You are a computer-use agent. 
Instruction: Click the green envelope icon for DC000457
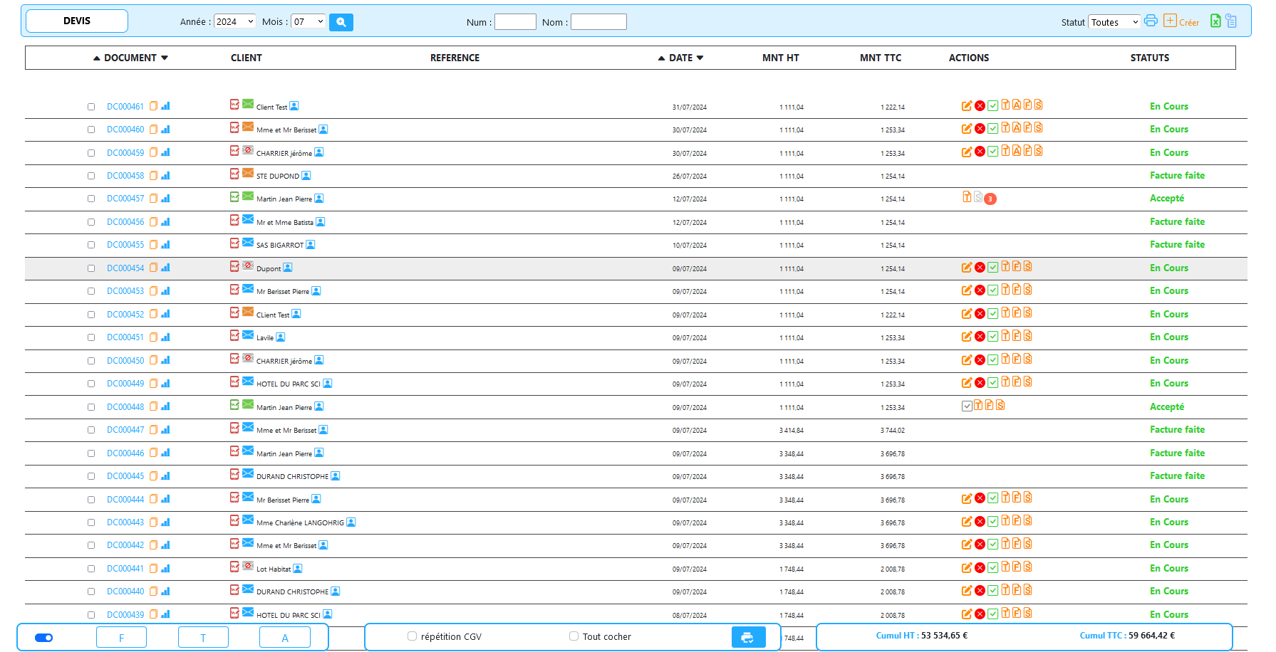(x=248, y=196)
